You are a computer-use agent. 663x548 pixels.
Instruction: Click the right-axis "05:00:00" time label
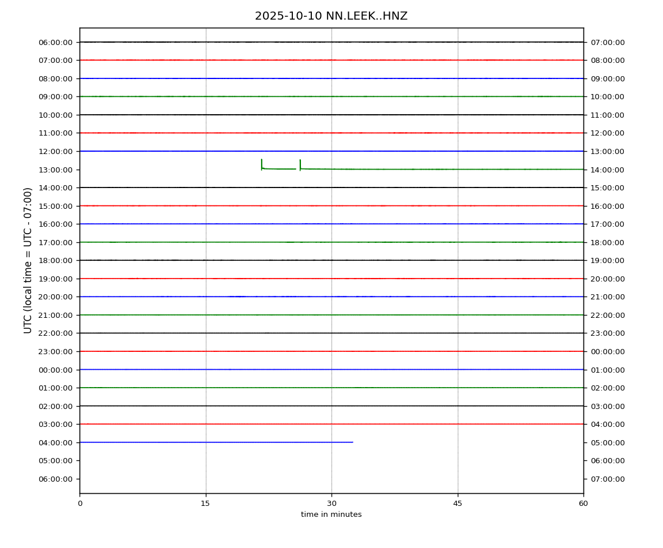(608, 442)
